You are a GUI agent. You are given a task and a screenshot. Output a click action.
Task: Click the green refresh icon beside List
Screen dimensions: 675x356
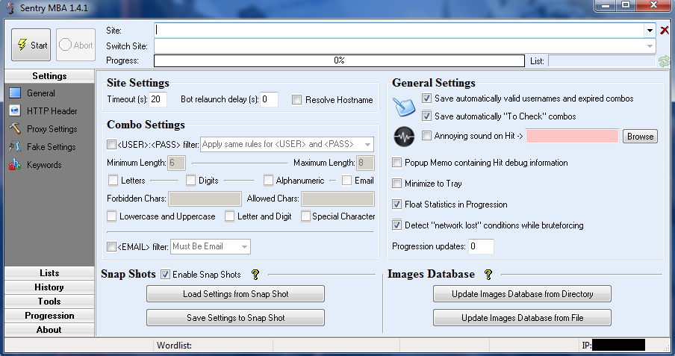(x=665, y=61)
